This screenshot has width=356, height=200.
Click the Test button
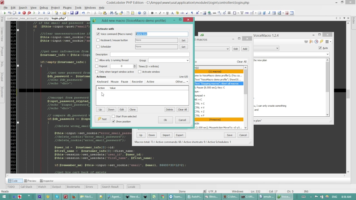click(x=102, y=119)
